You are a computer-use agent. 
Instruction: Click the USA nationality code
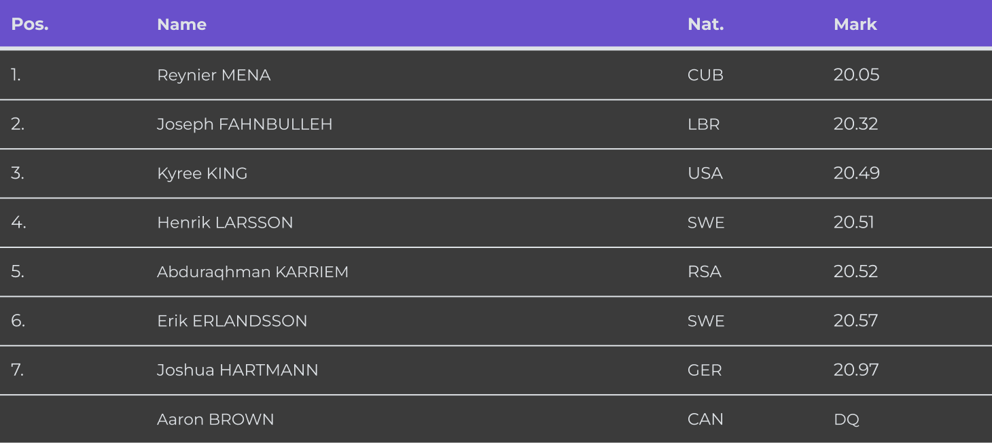pos(705,173)
